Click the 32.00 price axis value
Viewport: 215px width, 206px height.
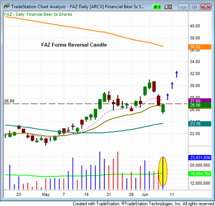tap(195, 74)
